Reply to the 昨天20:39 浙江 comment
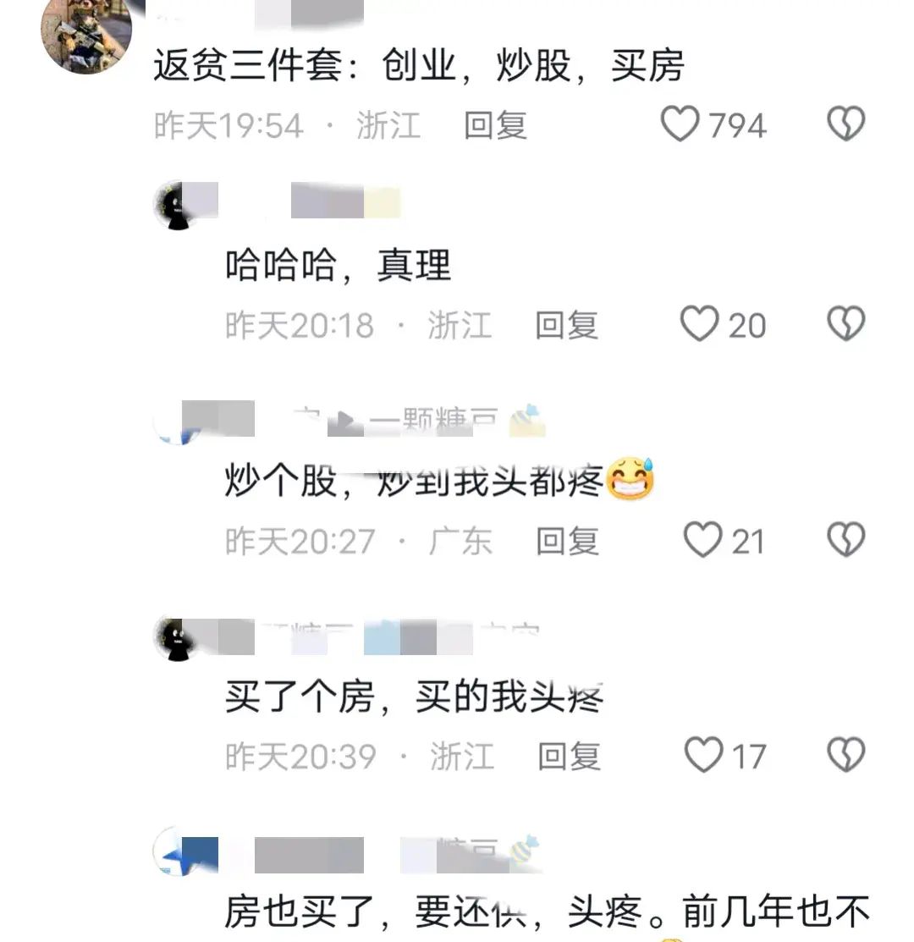Image resolution: width=914 pixels, height=942 pixels. 569,756
